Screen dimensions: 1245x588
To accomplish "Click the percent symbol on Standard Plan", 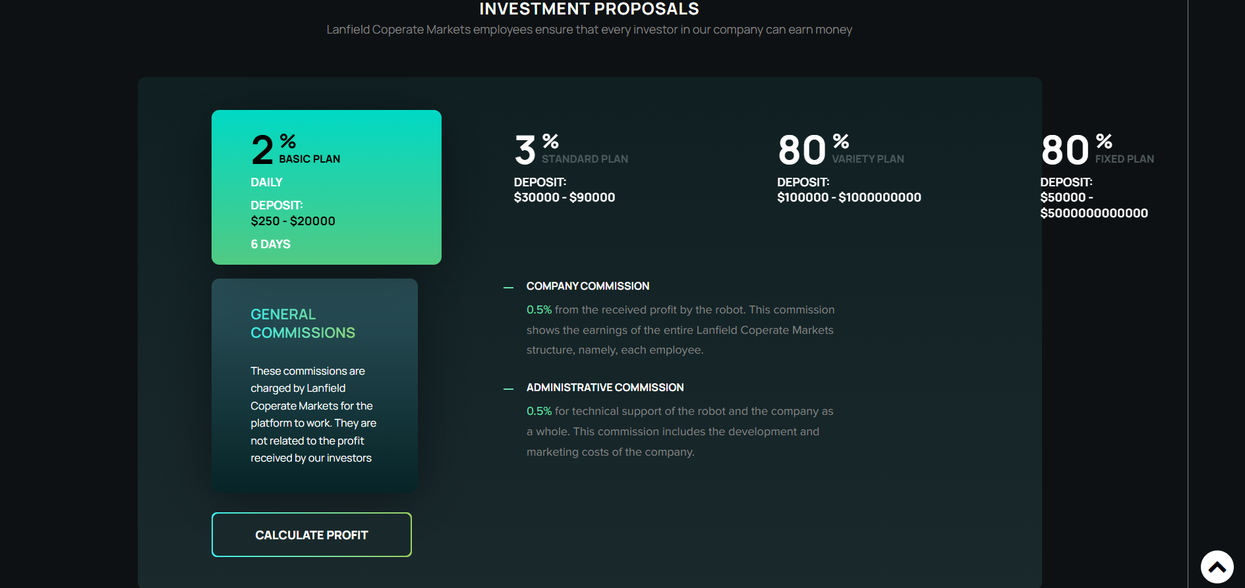I will coord(550,141).
